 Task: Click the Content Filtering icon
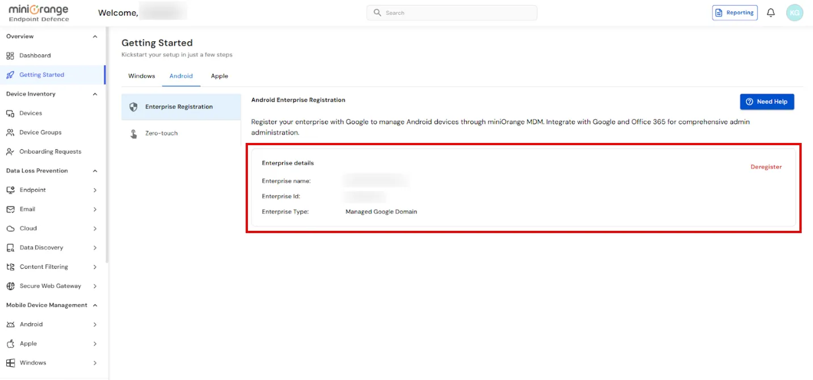tap(10, 267)
